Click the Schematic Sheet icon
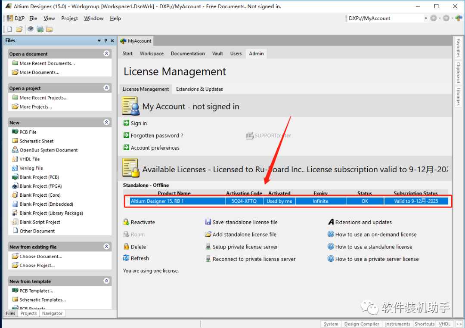The width and height of the screenshot is (465, 328). pos(15,141)
